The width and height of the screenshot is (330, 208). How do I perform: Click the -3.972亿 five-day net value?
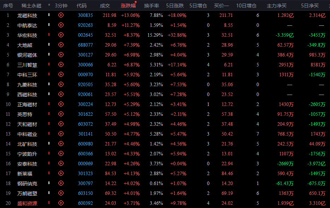coord(316,164)
